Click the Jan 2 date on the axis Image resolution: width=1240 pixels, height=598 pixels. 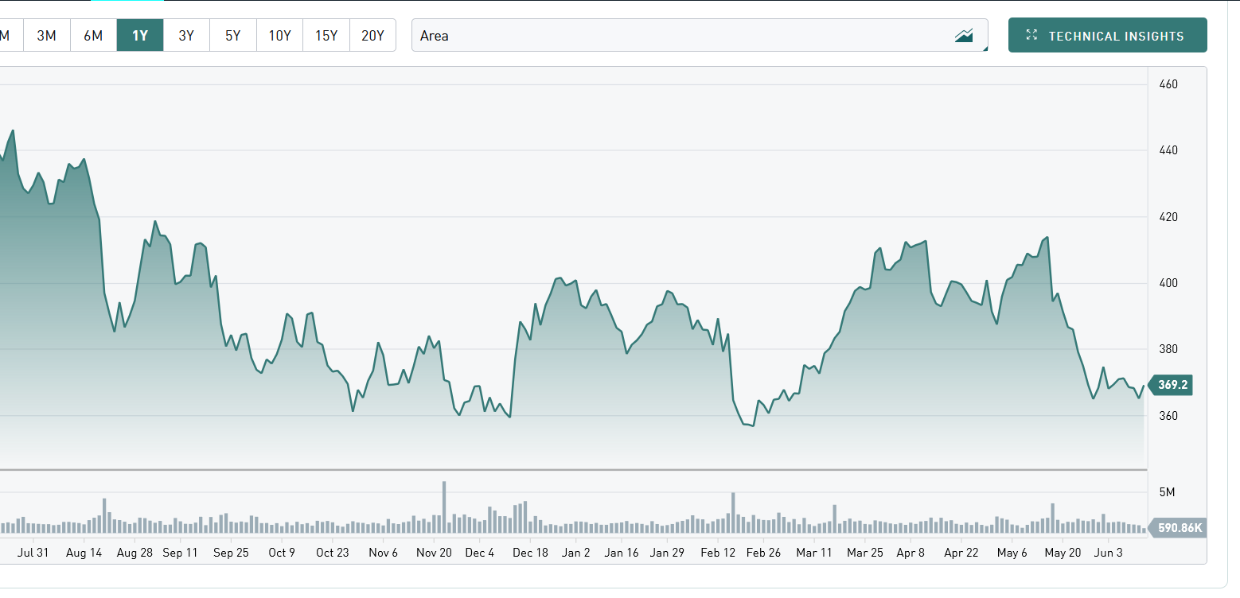tap(575, 553)
